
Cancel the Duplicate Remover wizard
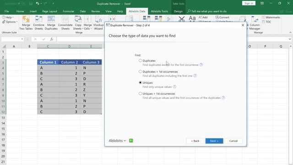tap(233, 141)
